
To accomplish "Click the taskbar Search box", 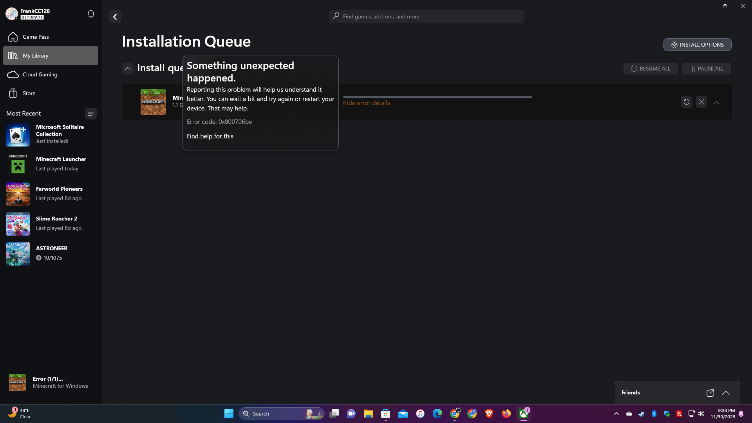I will [281, 414].
